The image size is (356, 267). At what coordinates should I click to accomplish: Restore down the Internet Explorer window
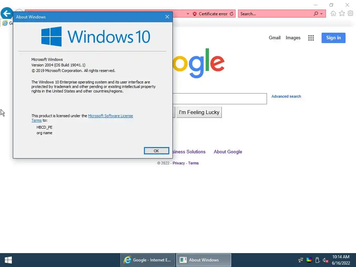pos(331,5)
